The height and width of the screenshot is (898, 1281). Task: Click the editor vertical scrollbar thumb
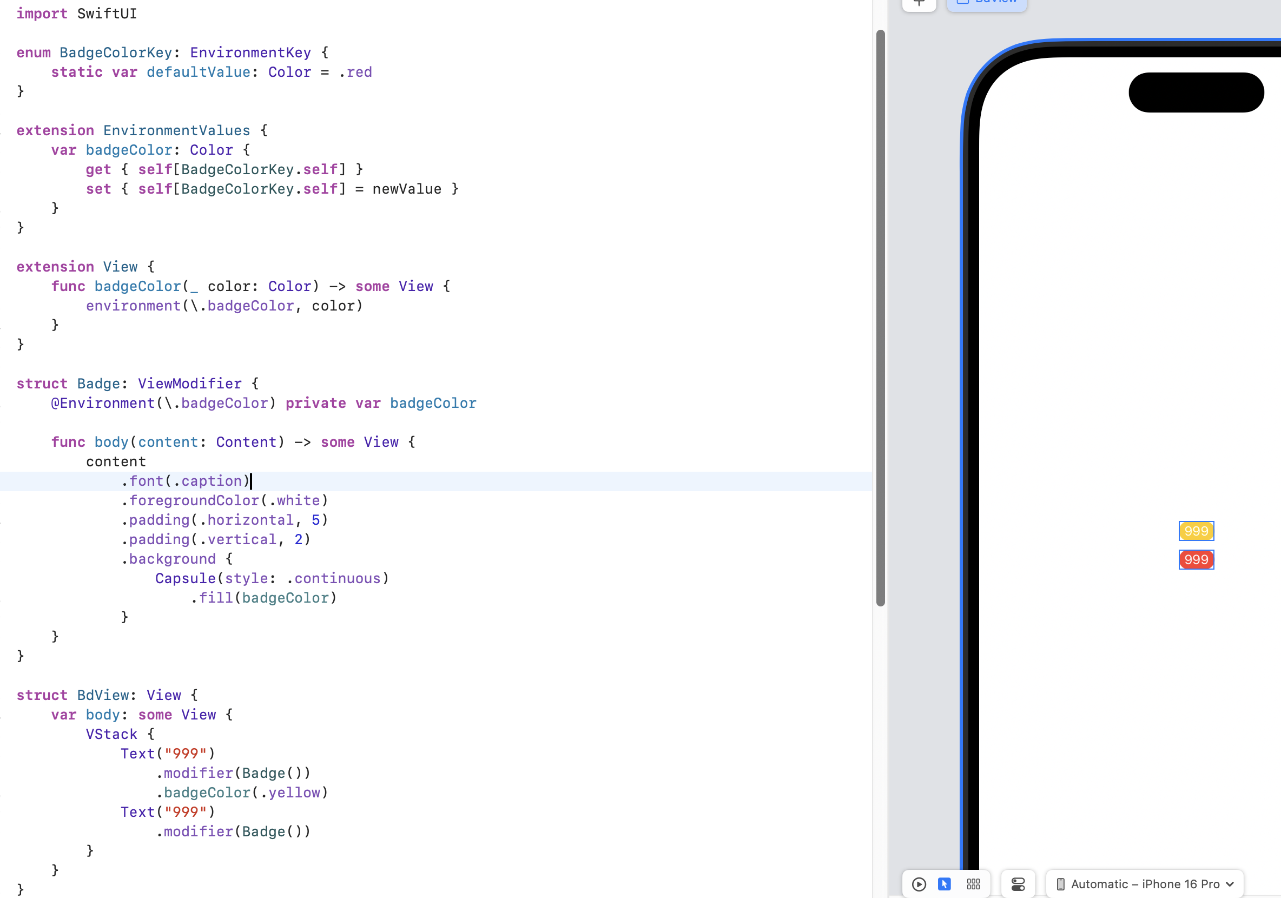pos(880,318)
